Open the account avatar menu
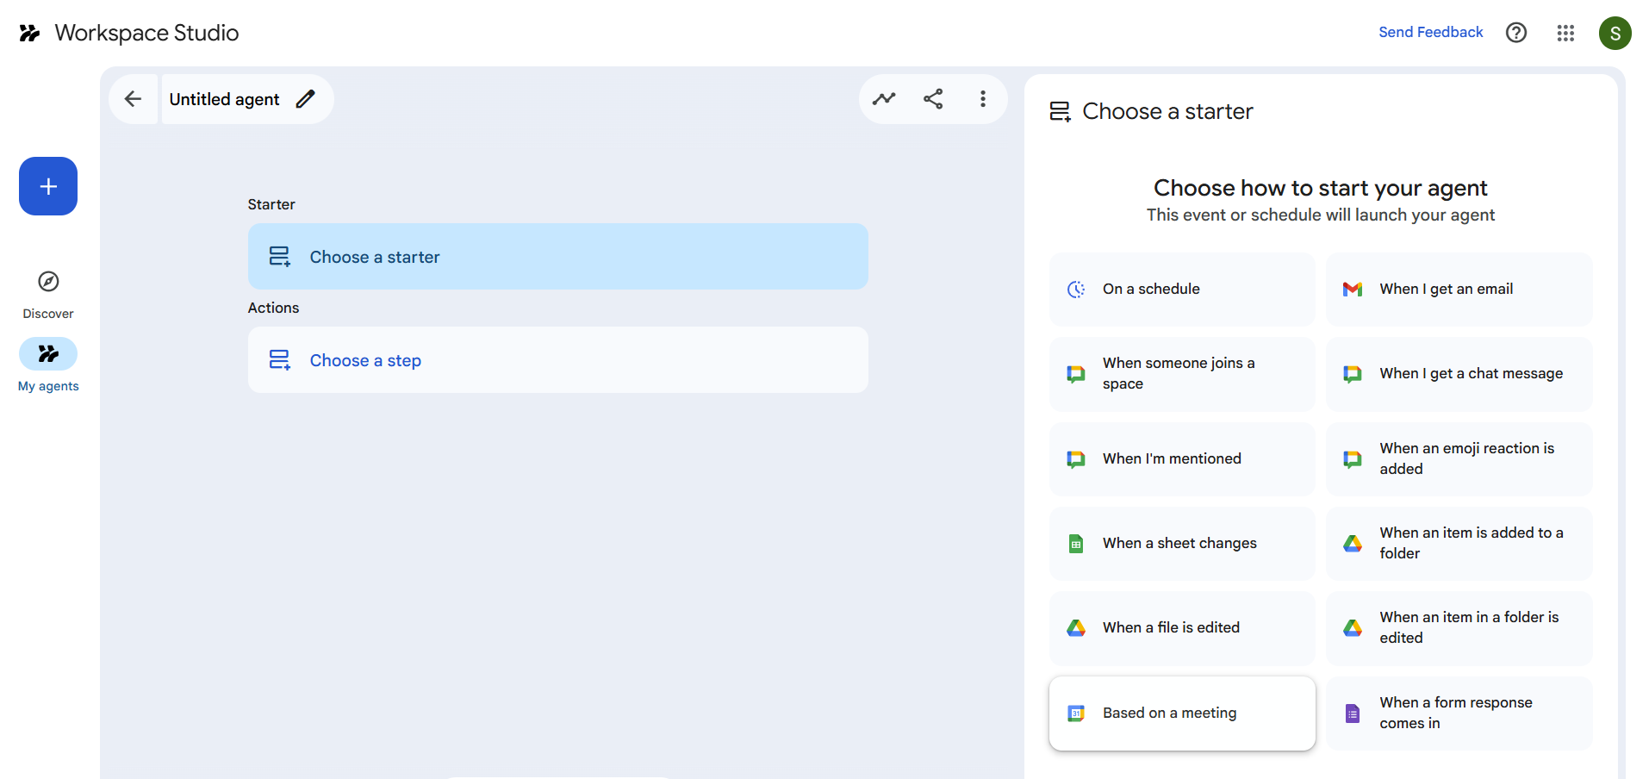The image size is (1649, 779). (x=1615, y=33)
